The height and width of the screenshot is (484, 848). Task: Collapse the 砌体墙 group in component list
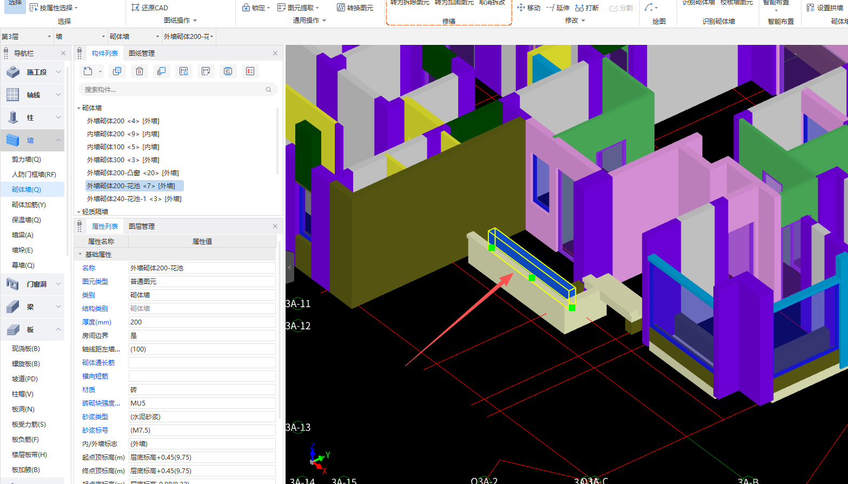tap(79, 108)
